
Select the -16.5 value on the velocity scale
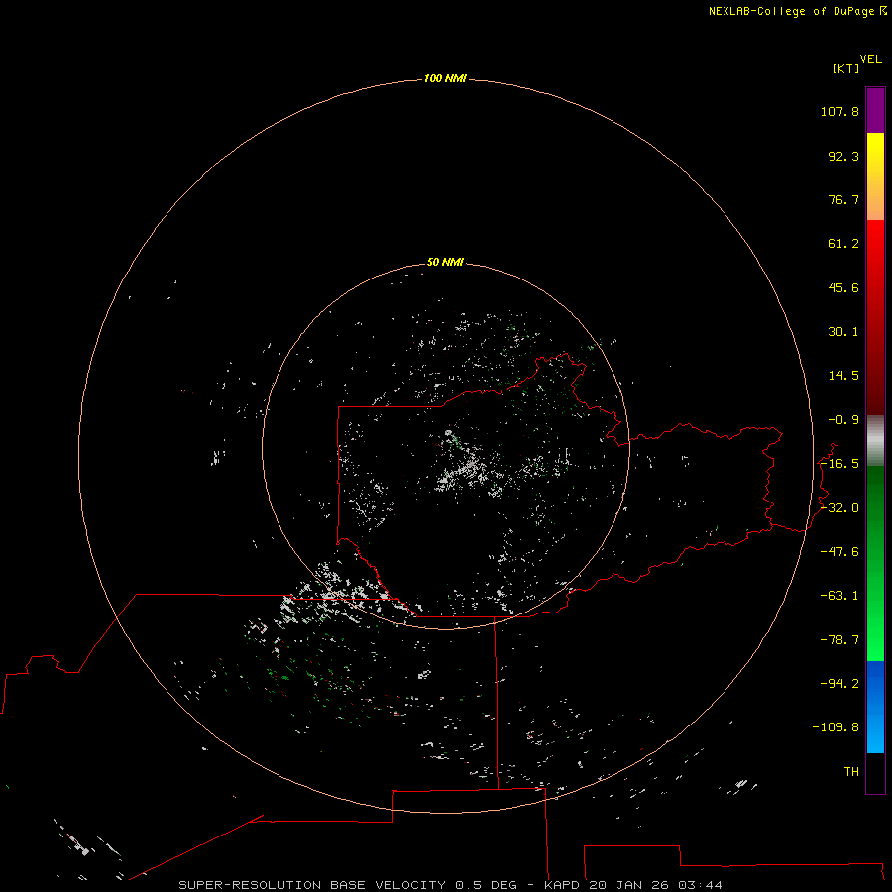coord(839,464)
